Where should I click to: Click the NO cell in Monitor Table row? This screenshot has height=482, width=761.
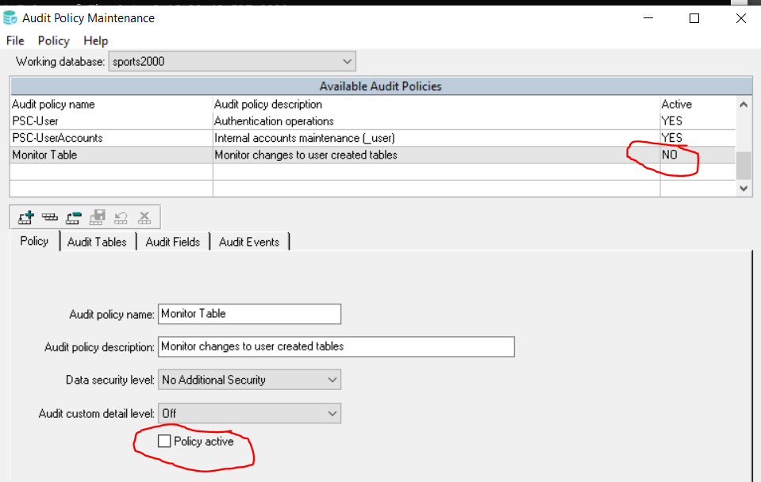pos(698,155)
